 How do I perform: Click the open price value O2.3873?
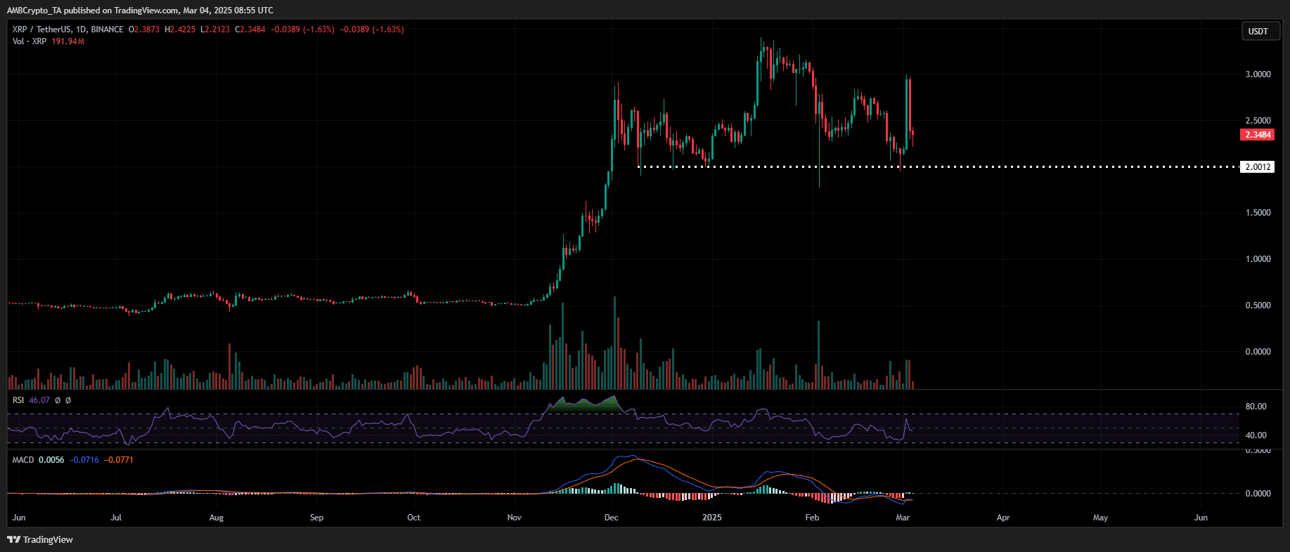144,29
